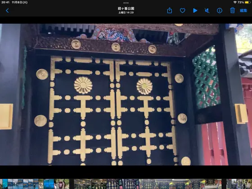Open the share sheet icon
This screenshot has height=189, width=252.
pos(170,11)
